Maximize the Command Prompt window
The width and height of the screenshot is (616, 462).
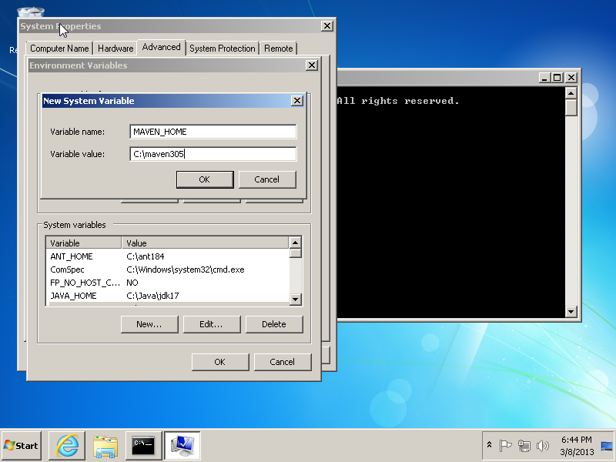coord(557,78)
